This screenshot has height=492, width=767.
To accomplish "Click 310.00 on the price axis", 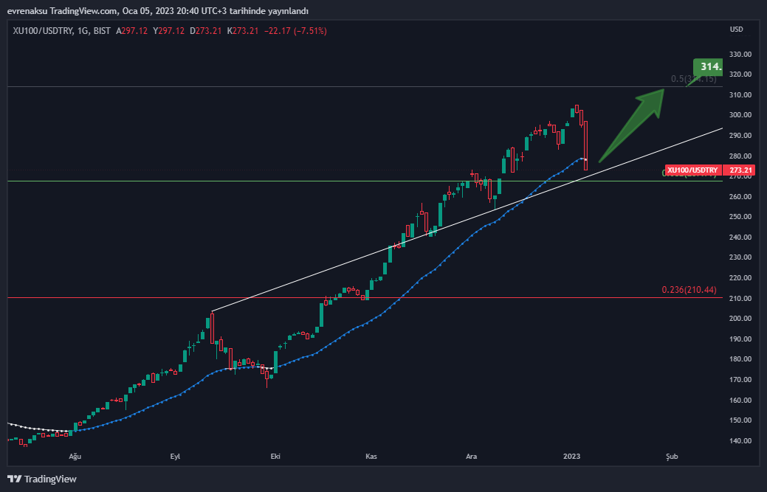I will click(740, 94).
